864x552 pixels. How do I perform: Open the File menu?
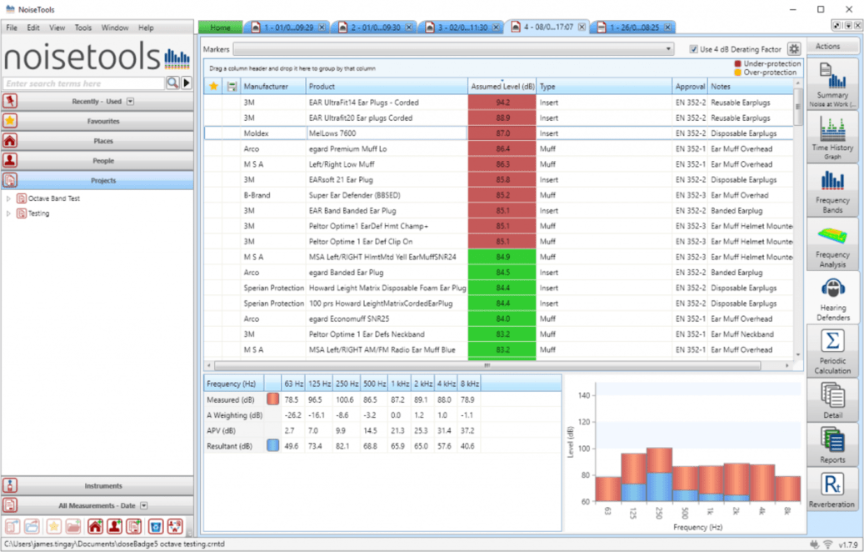pyautogui.click(x=12, y=28)
